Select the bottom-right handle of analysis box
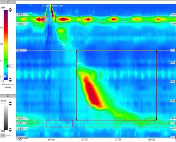176x142 pixels. tap(157, 119)
